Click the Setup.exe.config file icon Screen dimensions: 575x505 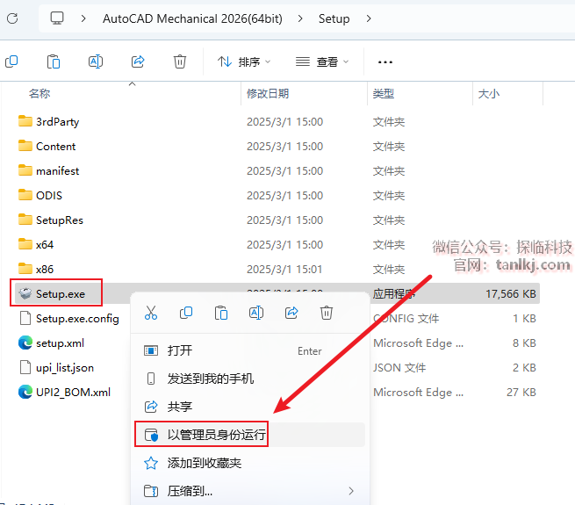coord(25,318)
